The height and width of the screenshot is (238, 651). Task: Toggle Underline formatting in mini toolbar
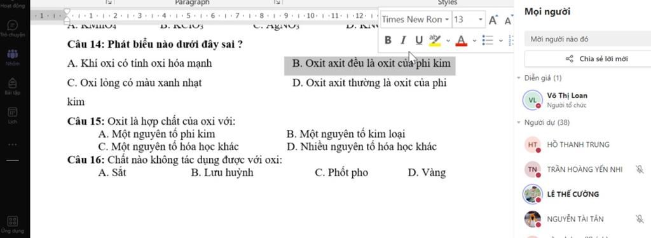418,40
